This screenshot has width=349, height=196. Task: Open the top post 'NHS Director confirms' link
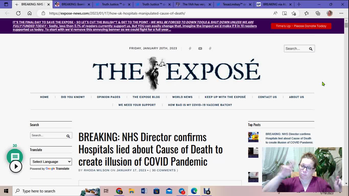289,138
